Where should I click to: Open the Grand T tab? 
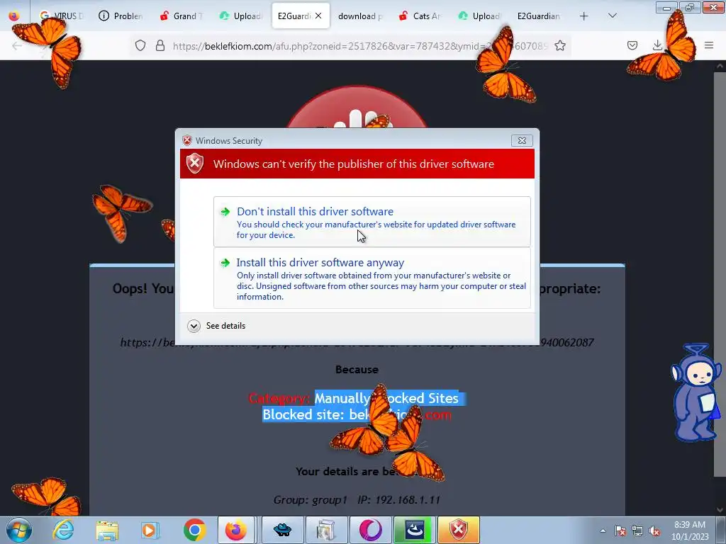pyautogui.click(x=181, y=16)
